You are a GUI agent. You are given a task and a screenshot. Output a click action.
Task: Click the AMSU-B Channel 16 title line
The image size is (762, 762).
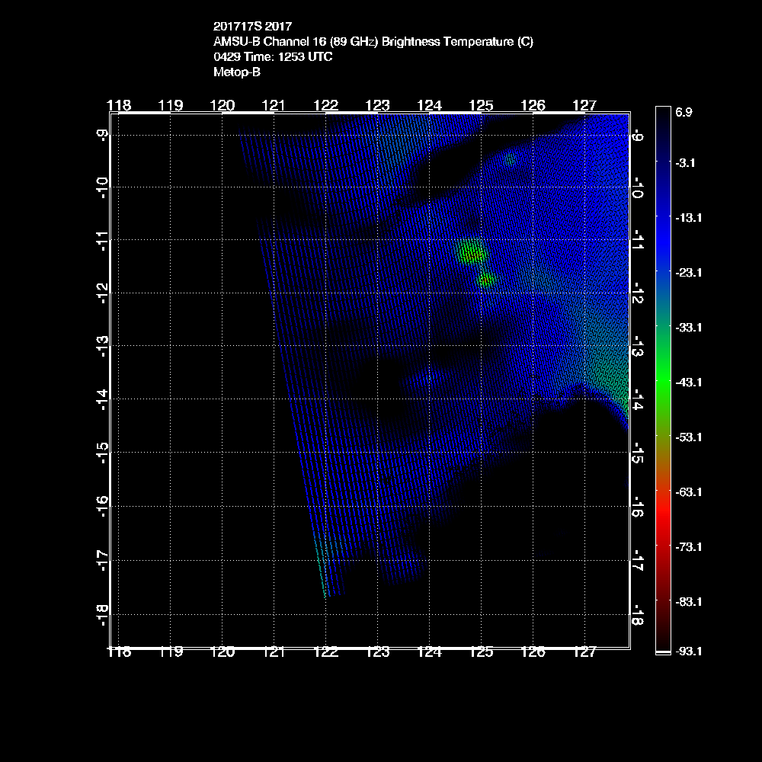[373, 43]
